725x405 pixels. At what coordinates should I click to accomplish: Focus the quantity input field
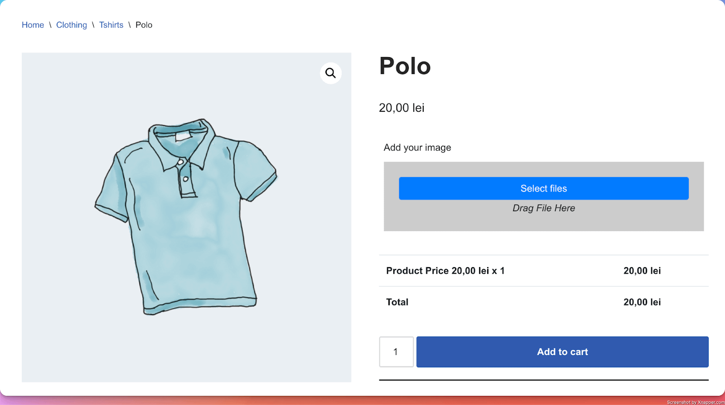click(x=396, y=352)
